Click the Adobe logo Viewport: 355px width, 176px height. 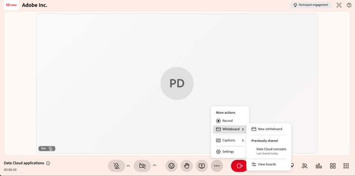click(11, 5)
